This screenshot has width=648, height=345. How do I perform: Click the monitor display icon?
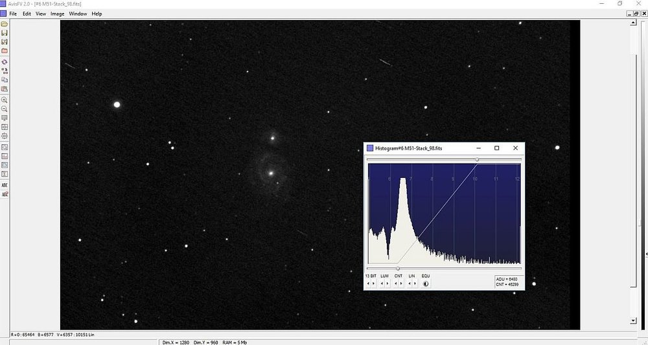5,118
